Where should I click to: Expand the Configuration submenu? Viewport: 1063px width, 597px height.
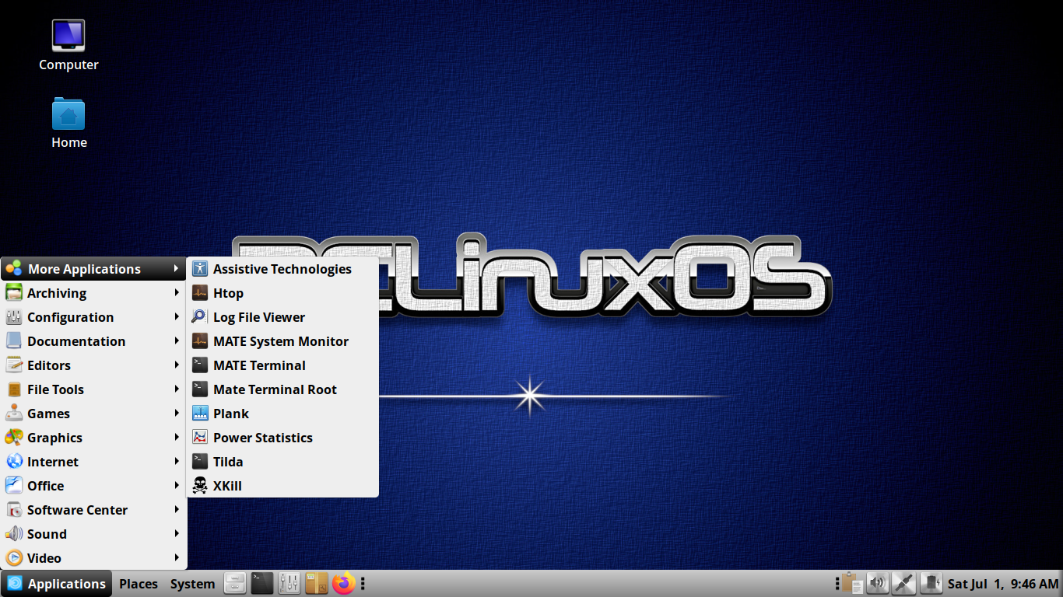93,317
